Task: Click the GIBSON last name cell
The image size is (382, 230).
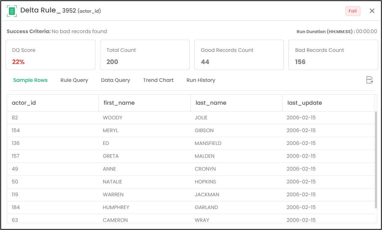Action: click(x=236, y=131)
